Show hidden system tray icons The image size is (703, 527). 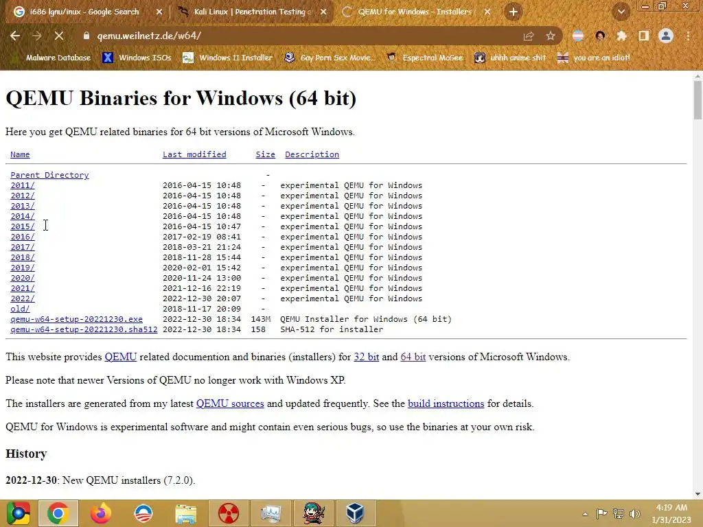tap(585, 514)
